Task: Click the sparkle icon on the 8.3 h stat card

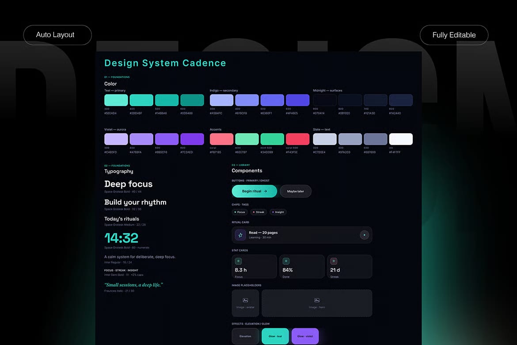Action: [x=238, y=261]
